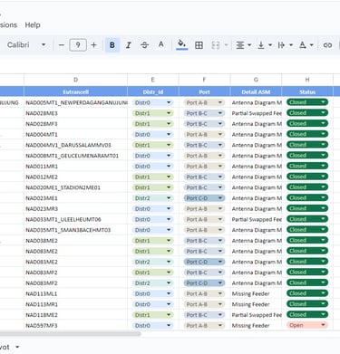Select cell NAD033MT1_ULEELHEUMT06

point(75,219)
